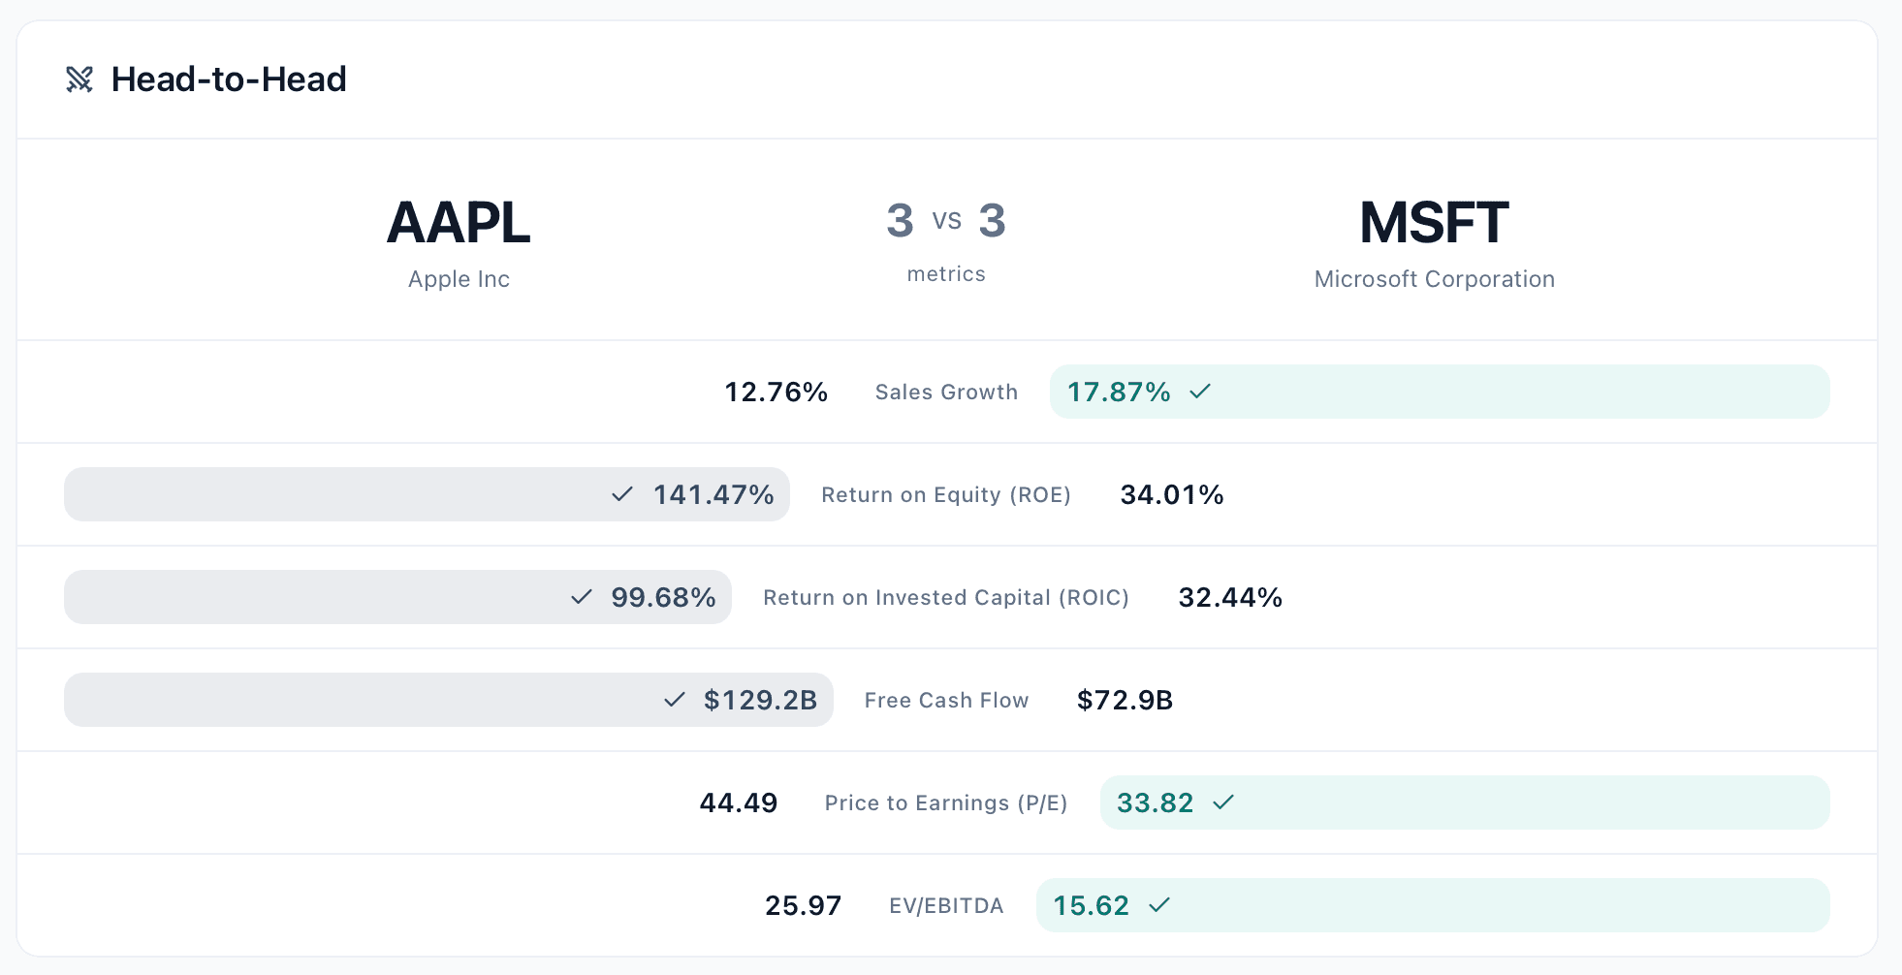Click the gray AAPL Free Cash Flow bar
Screen dimensions: 1902x975
[x=449, y=700]
